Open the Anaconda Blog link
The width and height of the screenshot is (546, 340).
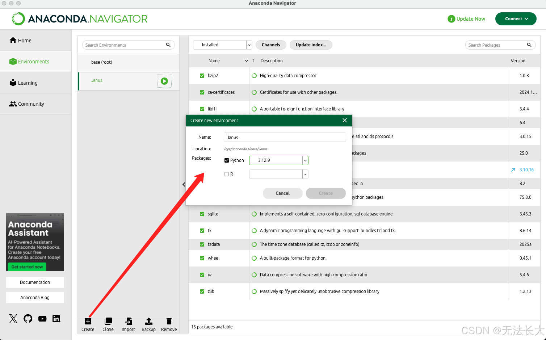pos(35,298)
